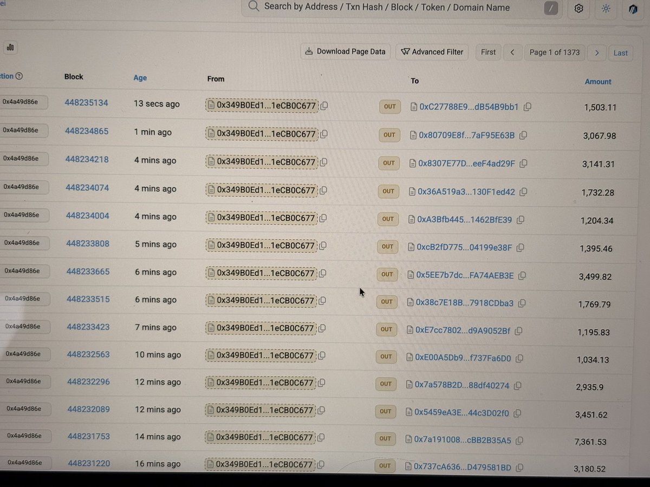This screenshot has width=650, height=487.
Task: Click the Download Page Data button
Action: (x=346, y=52)
